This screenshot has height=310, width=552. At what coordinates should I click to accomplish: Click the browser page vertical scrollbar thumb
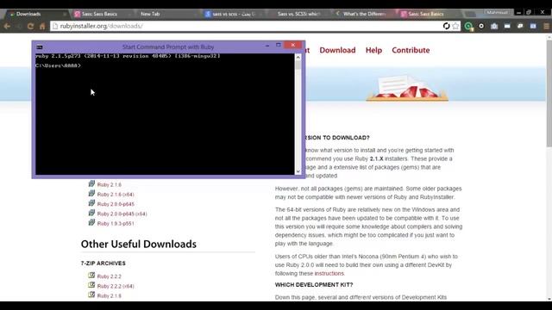coord(549,93)
